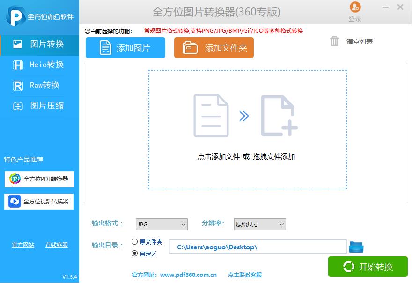Click the red 常规图片格式转换 description text

point(224,31)
